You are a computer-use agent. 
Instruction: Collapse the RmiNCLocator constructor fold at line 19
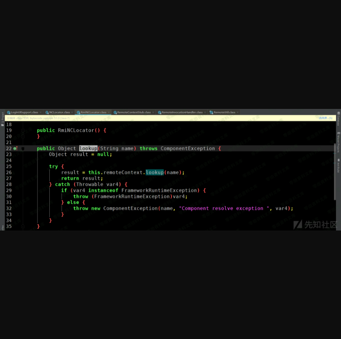pos(23,130)
